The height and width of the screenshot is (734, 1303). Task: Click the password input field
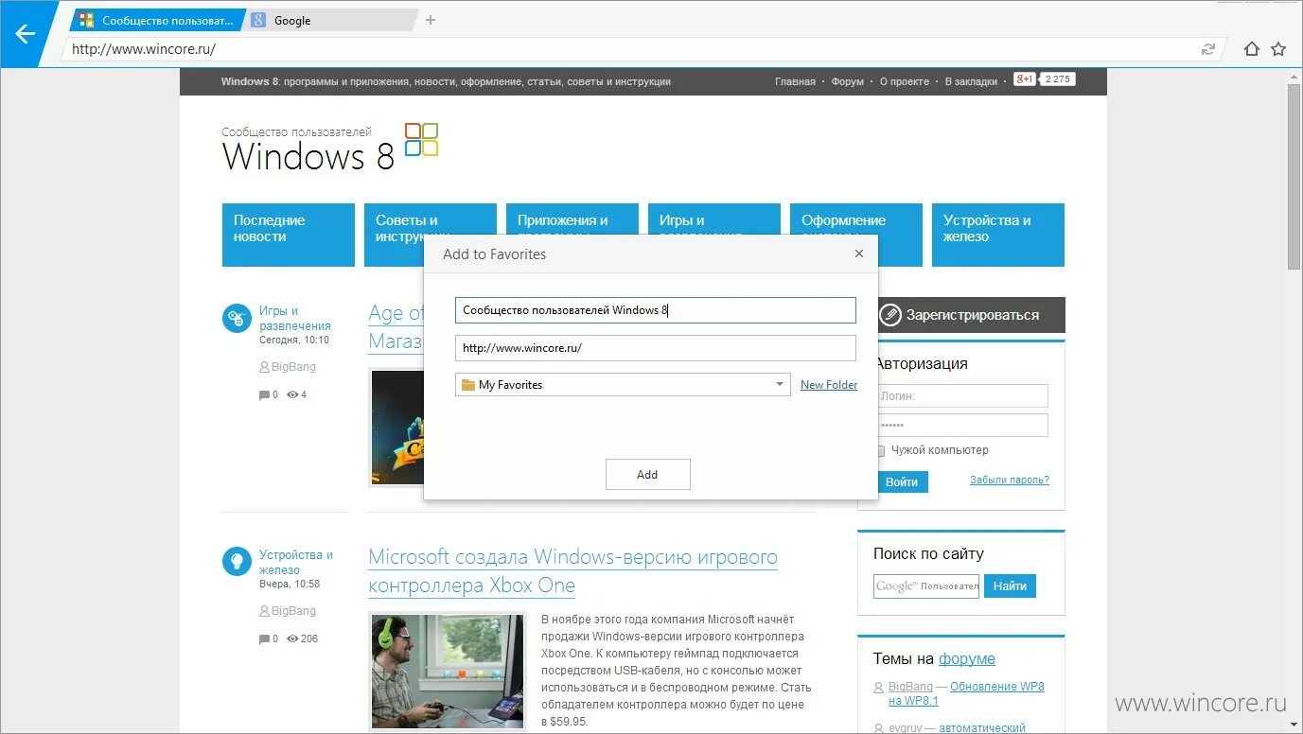pos(961,426)
